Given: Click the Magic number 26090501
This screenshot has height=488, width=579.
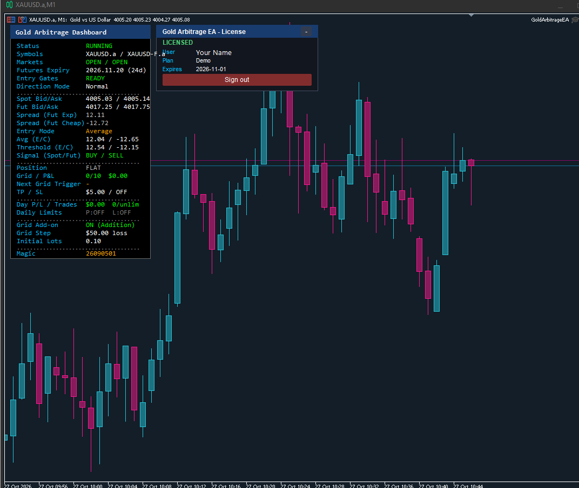Looking at the screenshot, I should click(x=101, y=253).
